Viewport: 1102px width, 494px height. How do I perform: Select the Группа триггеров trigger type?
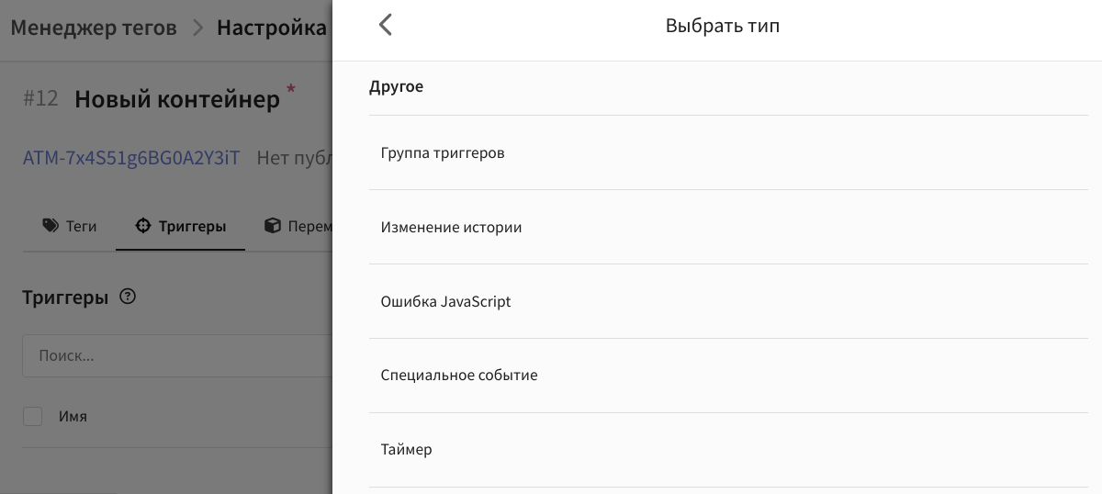coord(728,152)
